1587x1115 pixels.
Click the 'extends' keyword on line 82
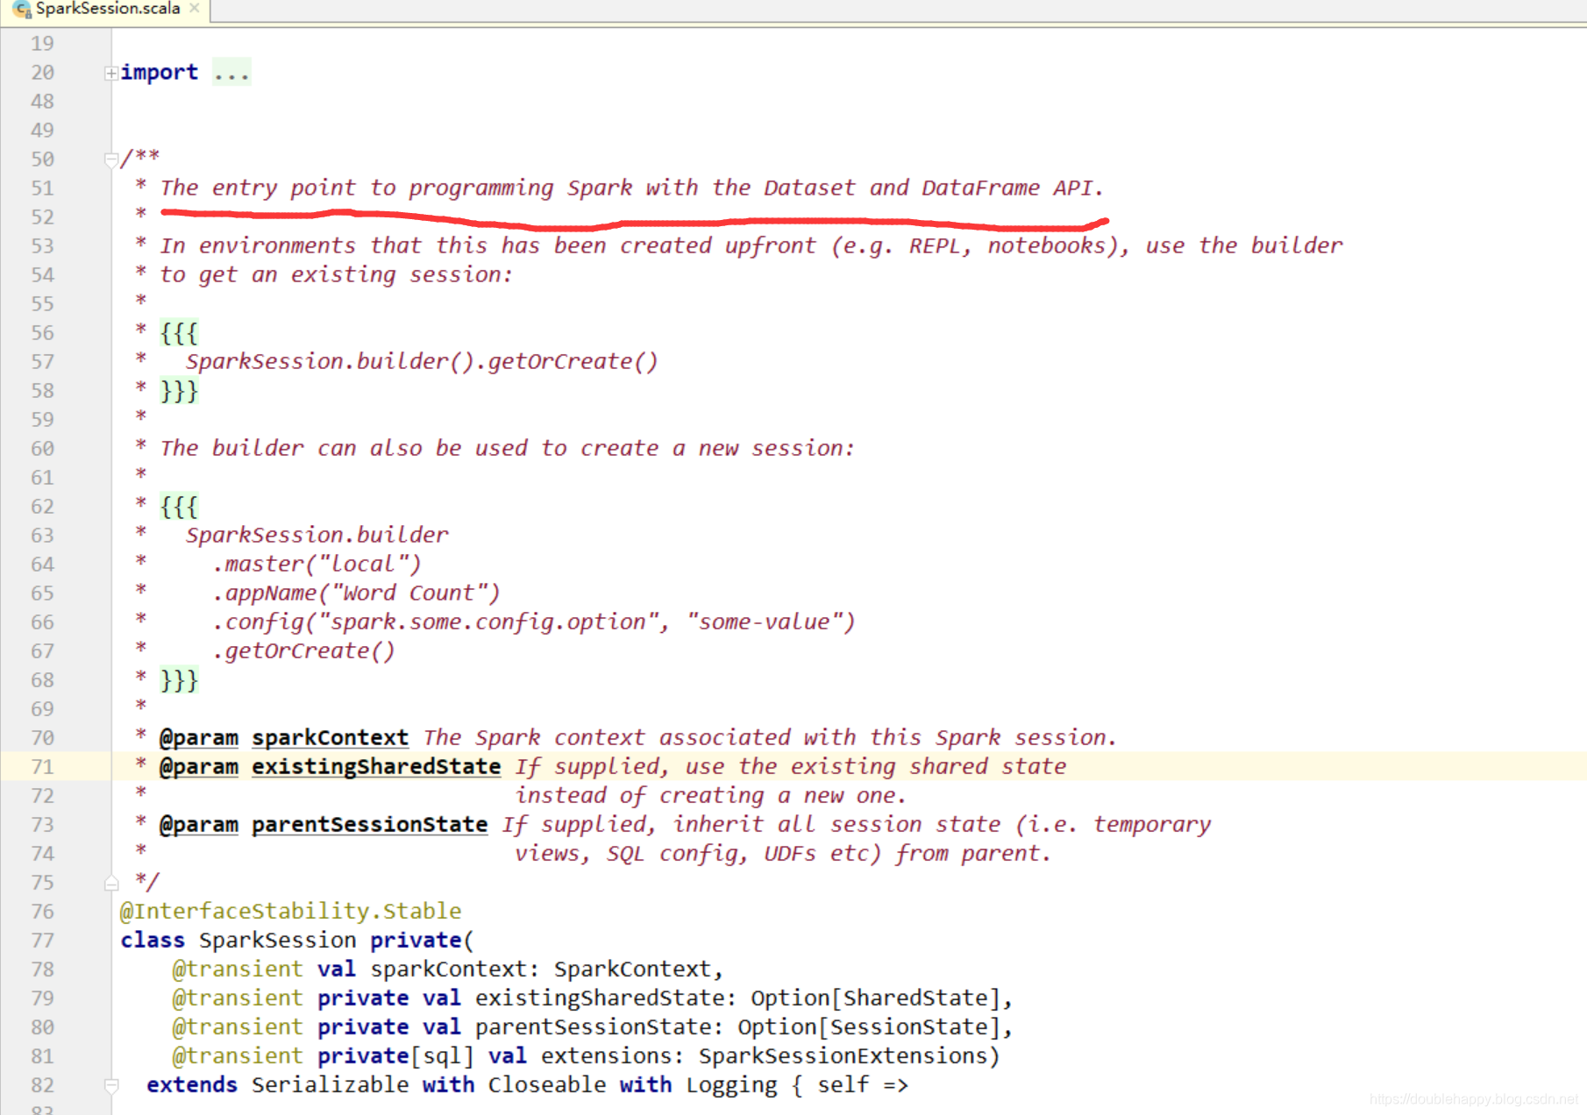[x=192, y=1085]
